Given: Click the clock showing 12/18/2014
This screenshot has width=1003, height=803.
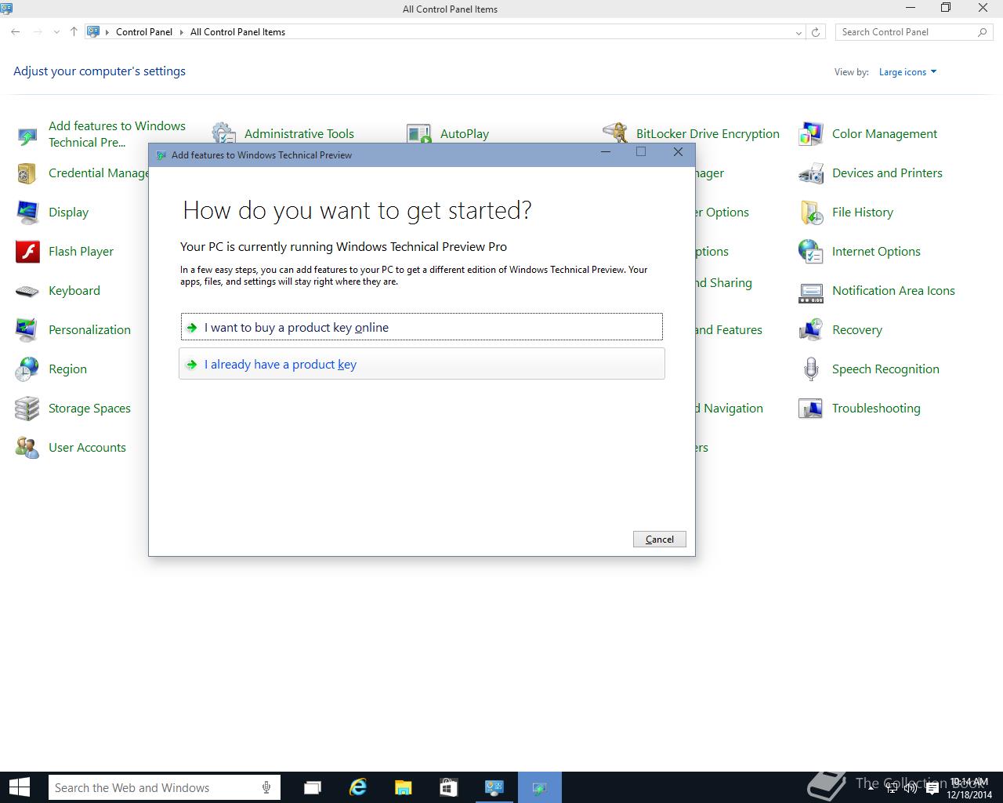Looking at the screenshot, I should click(969, 788).
